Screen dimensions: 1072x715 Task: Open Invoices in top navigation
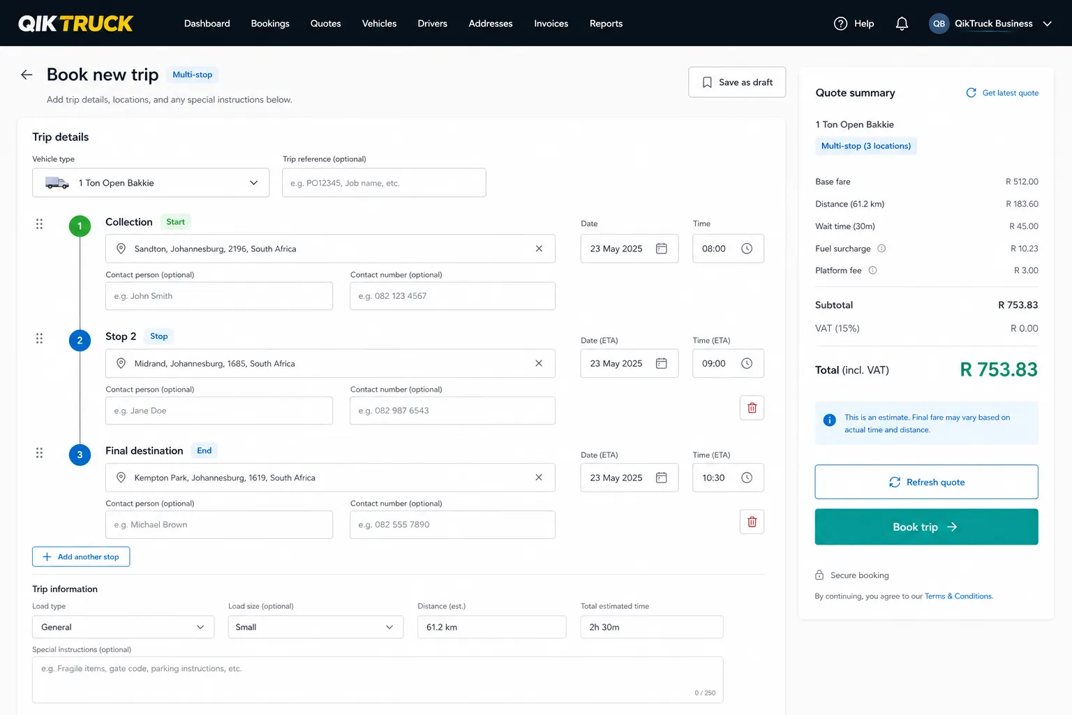[551, 24]
